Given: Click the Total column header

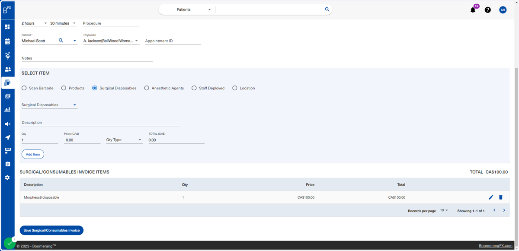Looking at the screenshot, I should click(401, 185).
